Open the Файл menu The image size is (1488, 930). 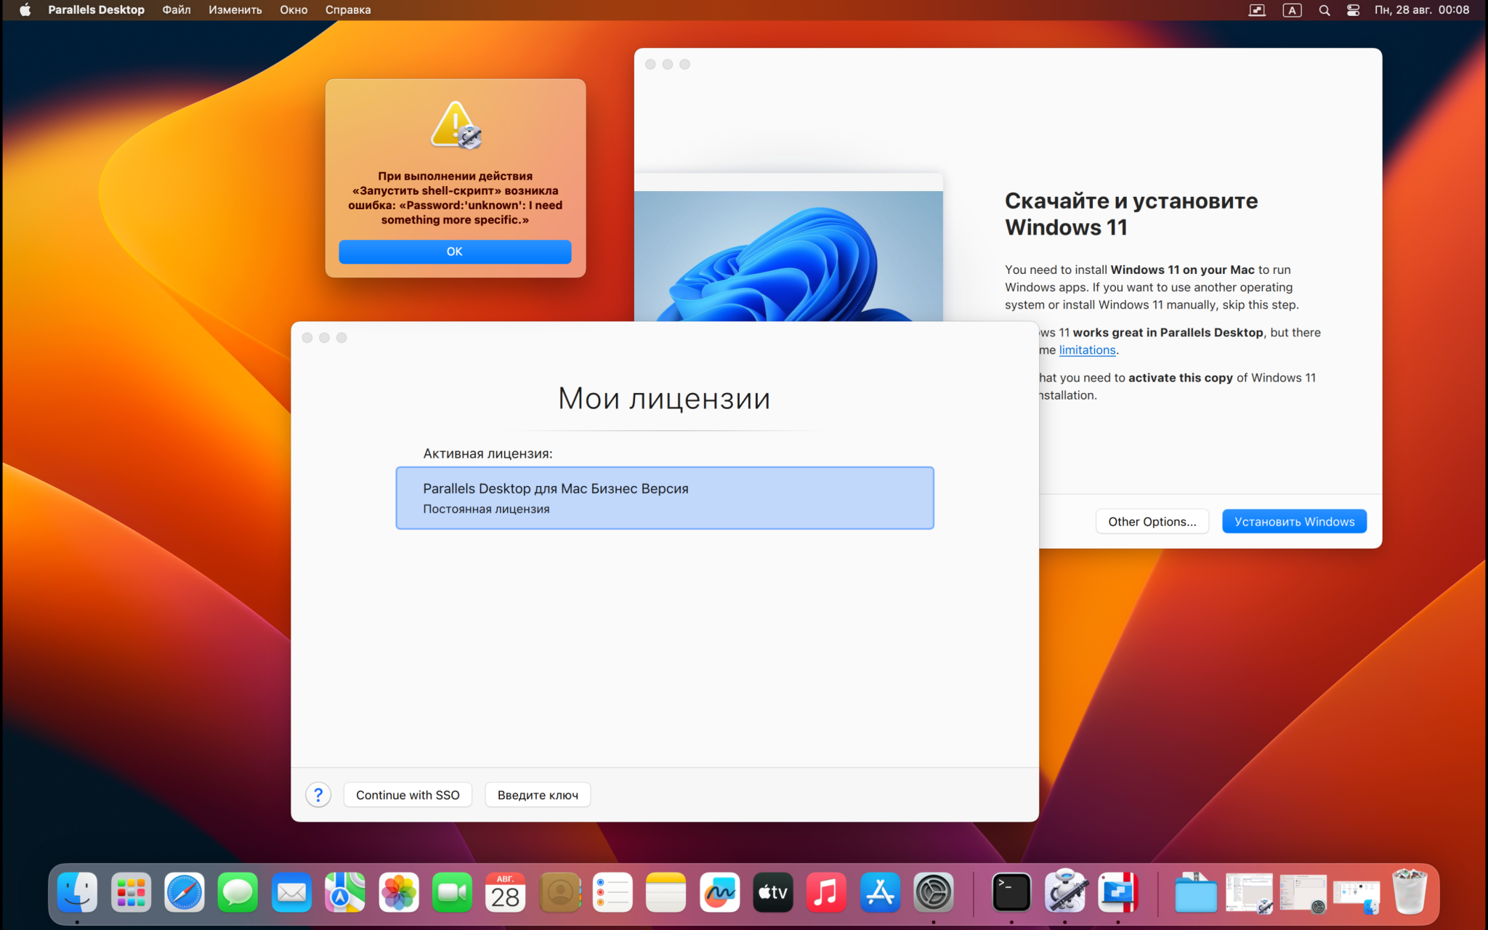(177, 10)
